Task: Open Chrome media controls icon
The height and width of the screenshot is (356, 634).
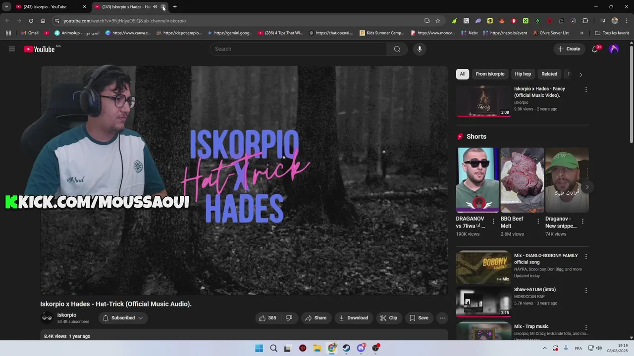Action: [603, 21]
